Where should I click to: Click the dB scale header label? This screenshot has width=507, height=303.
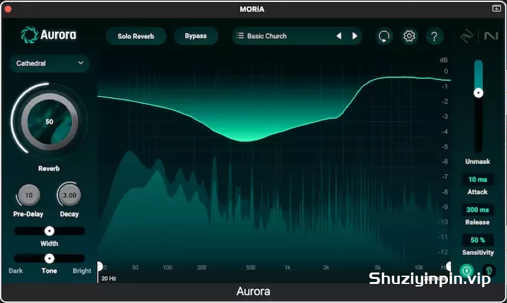point(444,60)
